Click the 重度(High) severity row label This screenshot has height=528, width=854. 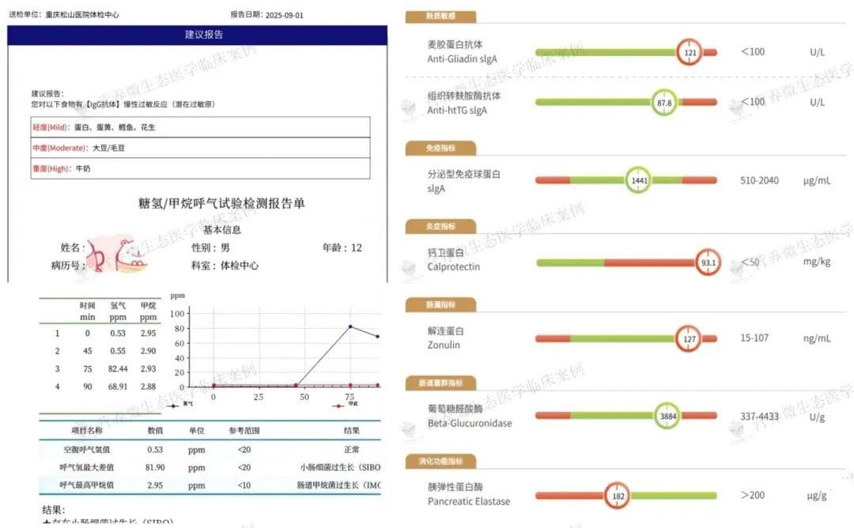[51, 168]
